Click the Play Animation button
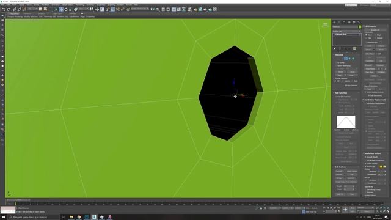391x220 pixels. (331, 208)
